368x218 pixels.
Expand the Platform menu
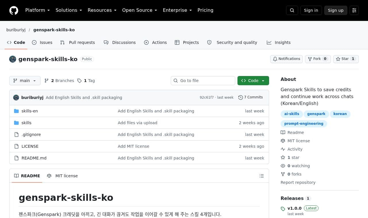tap(37, 10)
